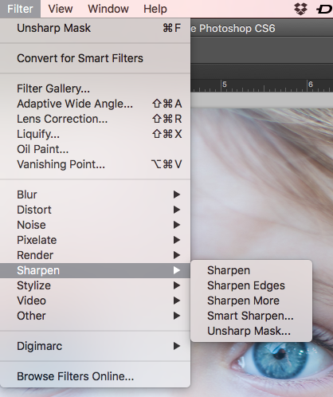The width and height of the screenshot is (333, 397).
Task: Click the Dropbox menu bar icon
Action: pos(300,9)
